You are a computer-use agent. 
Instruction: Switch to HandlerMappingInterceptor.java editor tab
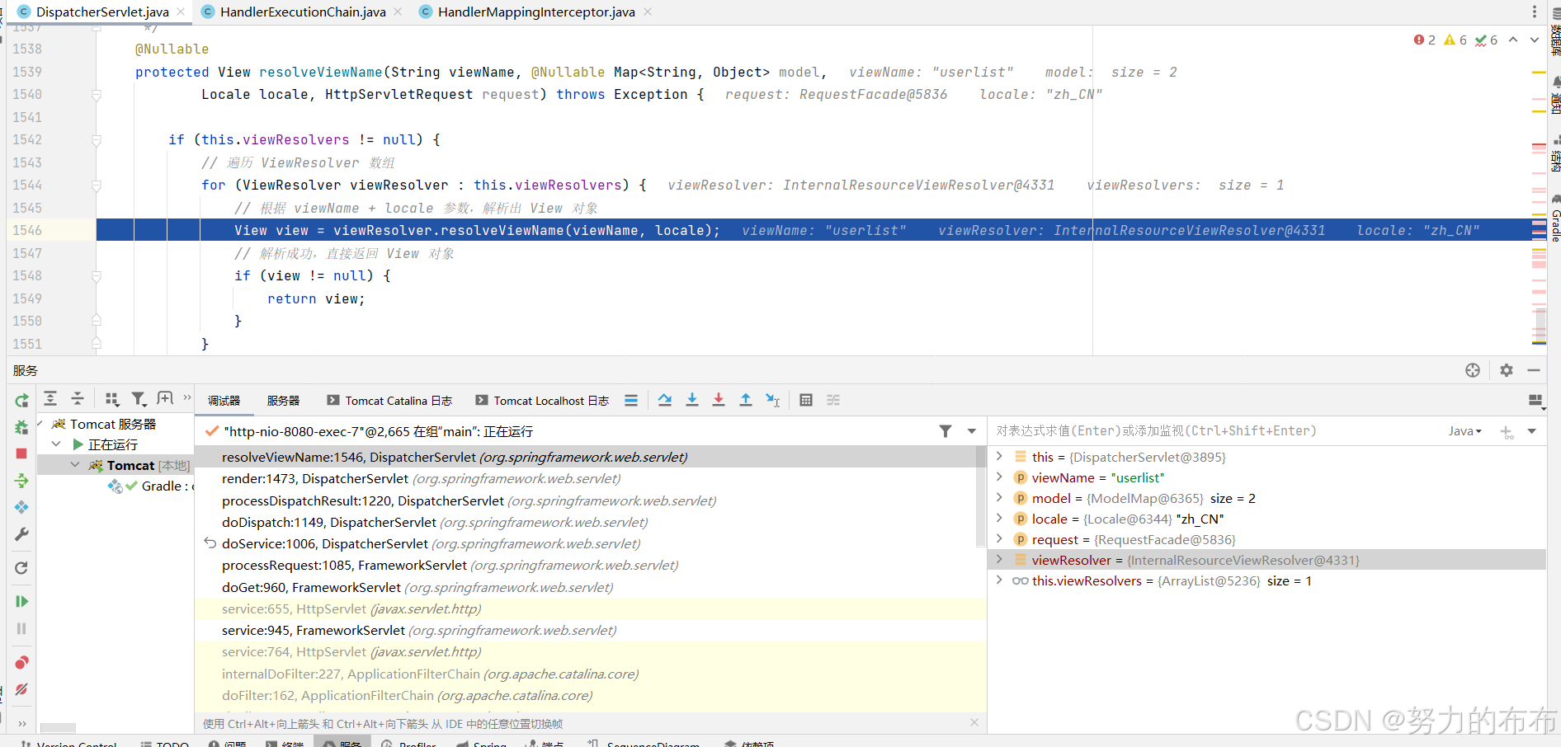pos(536,12)
